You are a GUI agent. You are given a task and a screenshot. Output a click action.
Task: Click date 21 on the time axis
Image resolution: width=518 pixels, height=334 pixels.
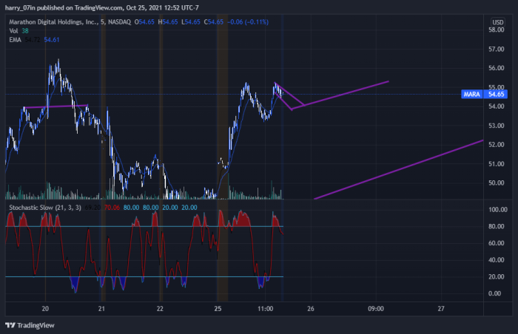point(102,309)
